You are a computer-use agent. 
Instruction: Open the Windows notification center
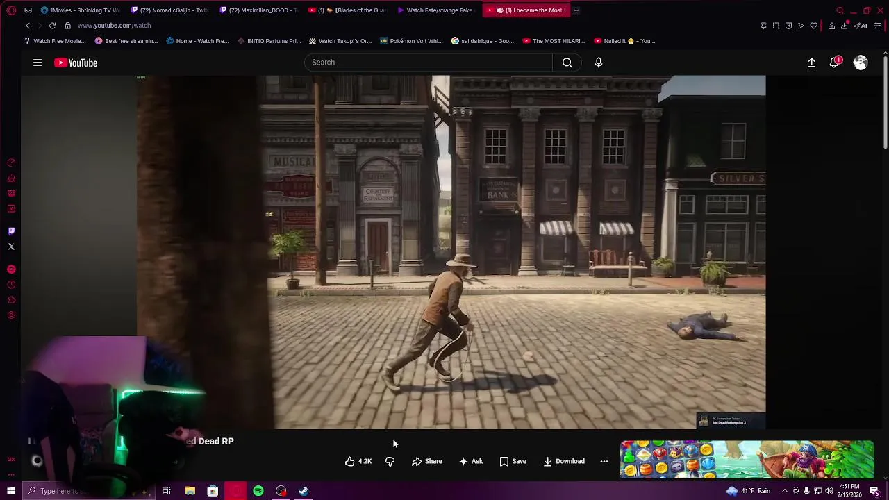pyautogui.click(x=874, y=491)
